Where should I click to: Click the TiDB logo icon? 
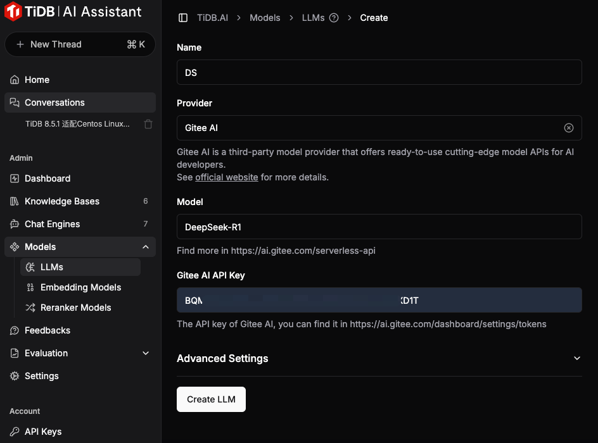[x=13, y=12]
